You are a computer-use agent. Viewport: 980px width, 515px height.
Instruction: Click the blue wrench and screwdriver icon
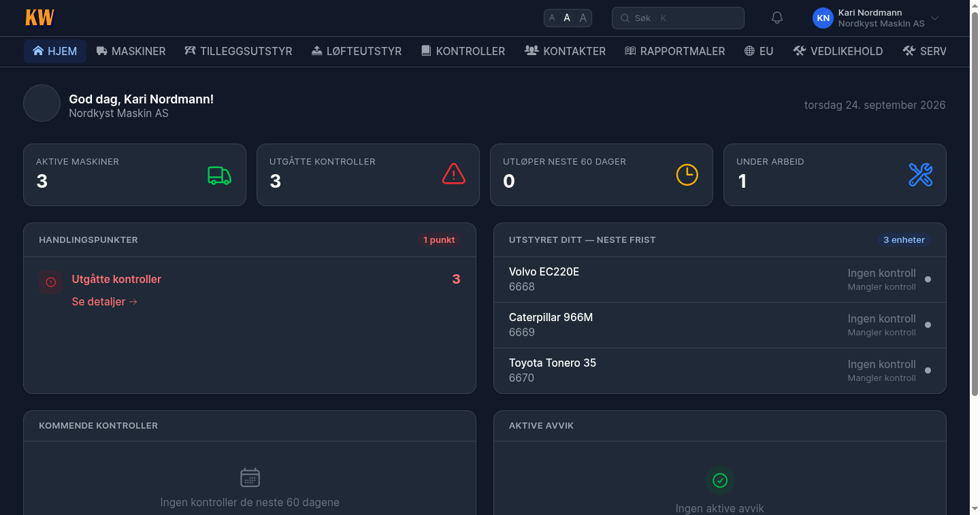(x=920, y=175)
